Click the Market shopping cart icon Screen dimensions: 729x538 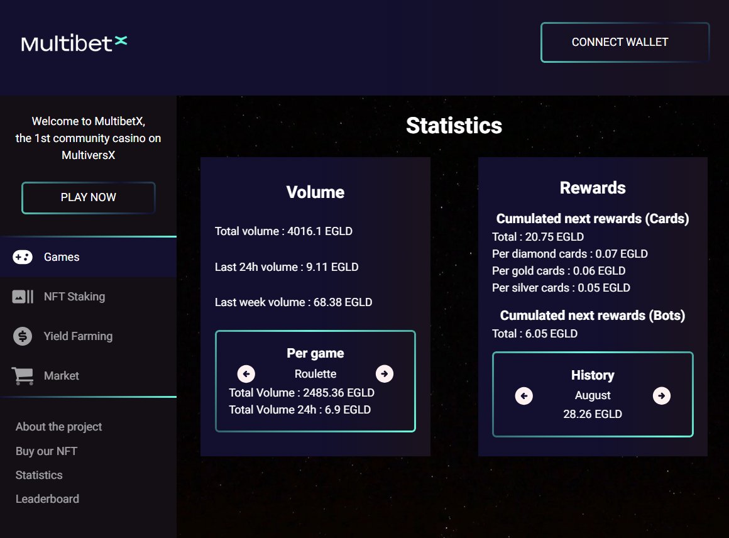click(22, 375)
